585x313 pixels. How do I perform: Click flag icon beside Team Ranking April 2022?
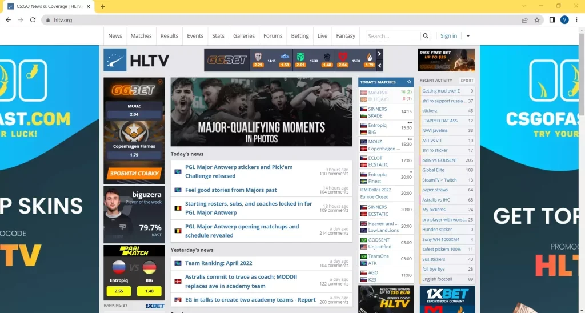pyautogui.click(x=178, y=263)
